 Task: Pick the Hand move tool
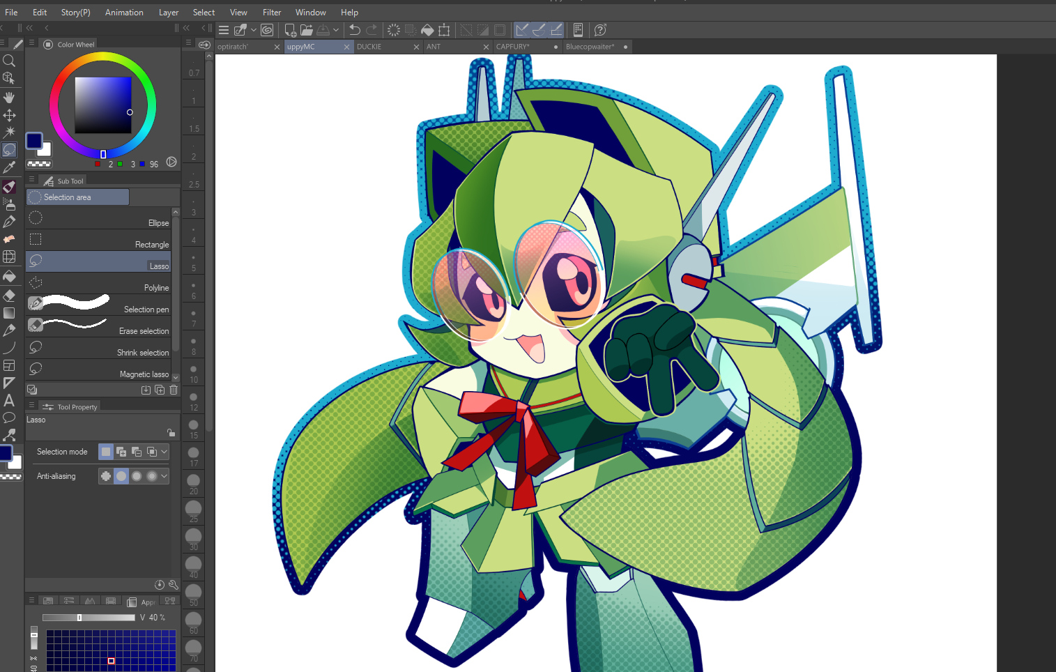(x=9, y=97)
